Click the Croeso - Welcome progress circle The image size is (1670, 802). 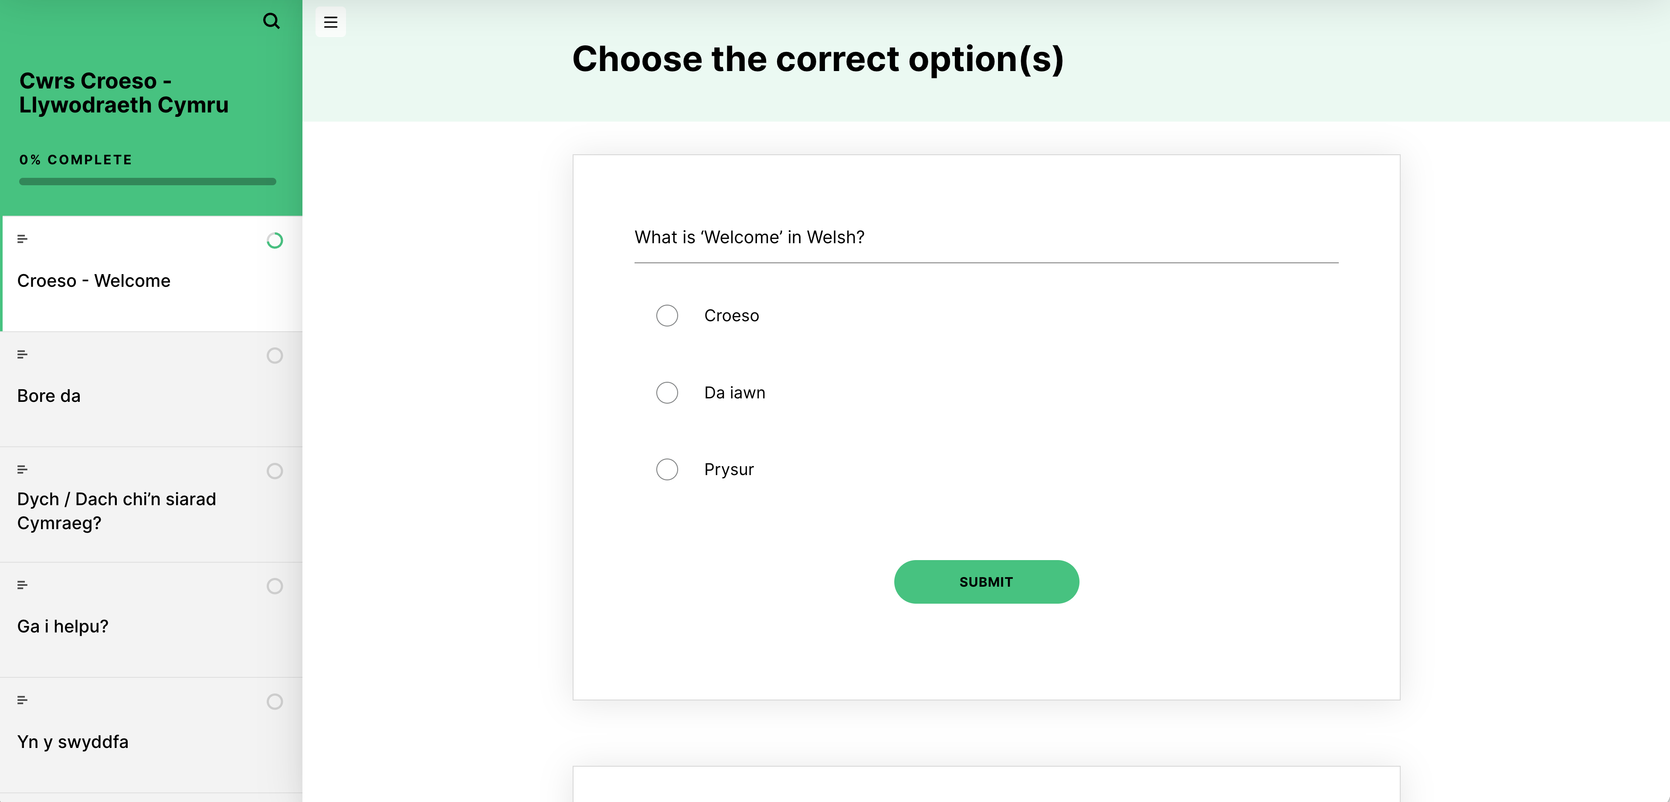click(x=274, y=241)
